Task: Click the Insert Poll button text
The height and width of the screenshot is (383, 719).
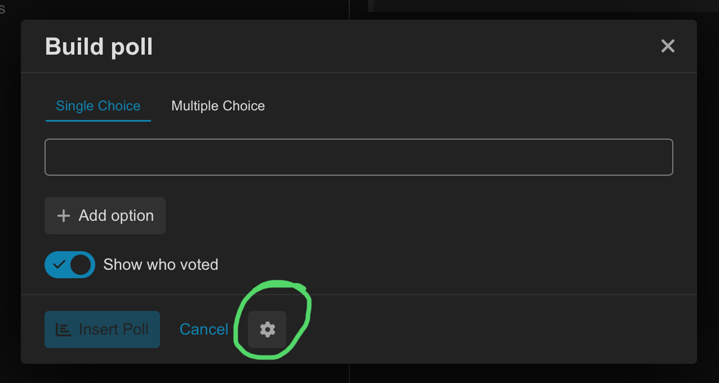Action: (114, 329)
